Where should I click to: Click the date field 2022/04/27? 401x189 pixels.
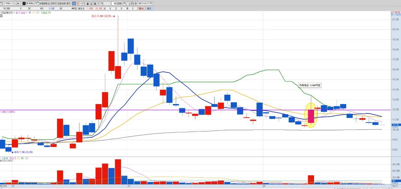(x=144, y=4)
